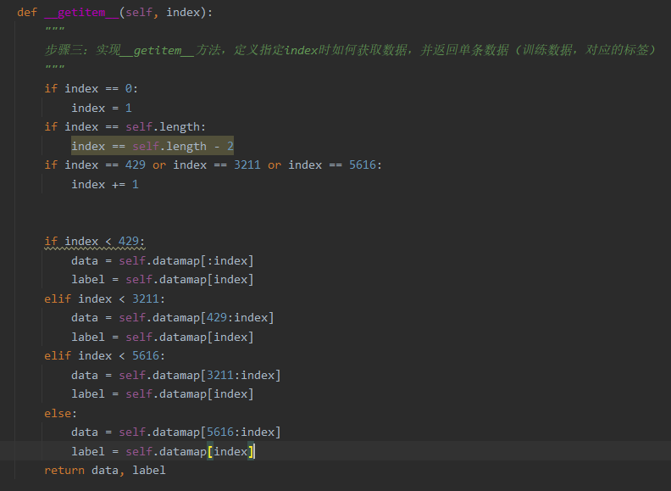Image resolution: width=671 pixels, height=491 pixels.
Task: Click the 'index' parameter in the method signature
Action: click(183, 13)
